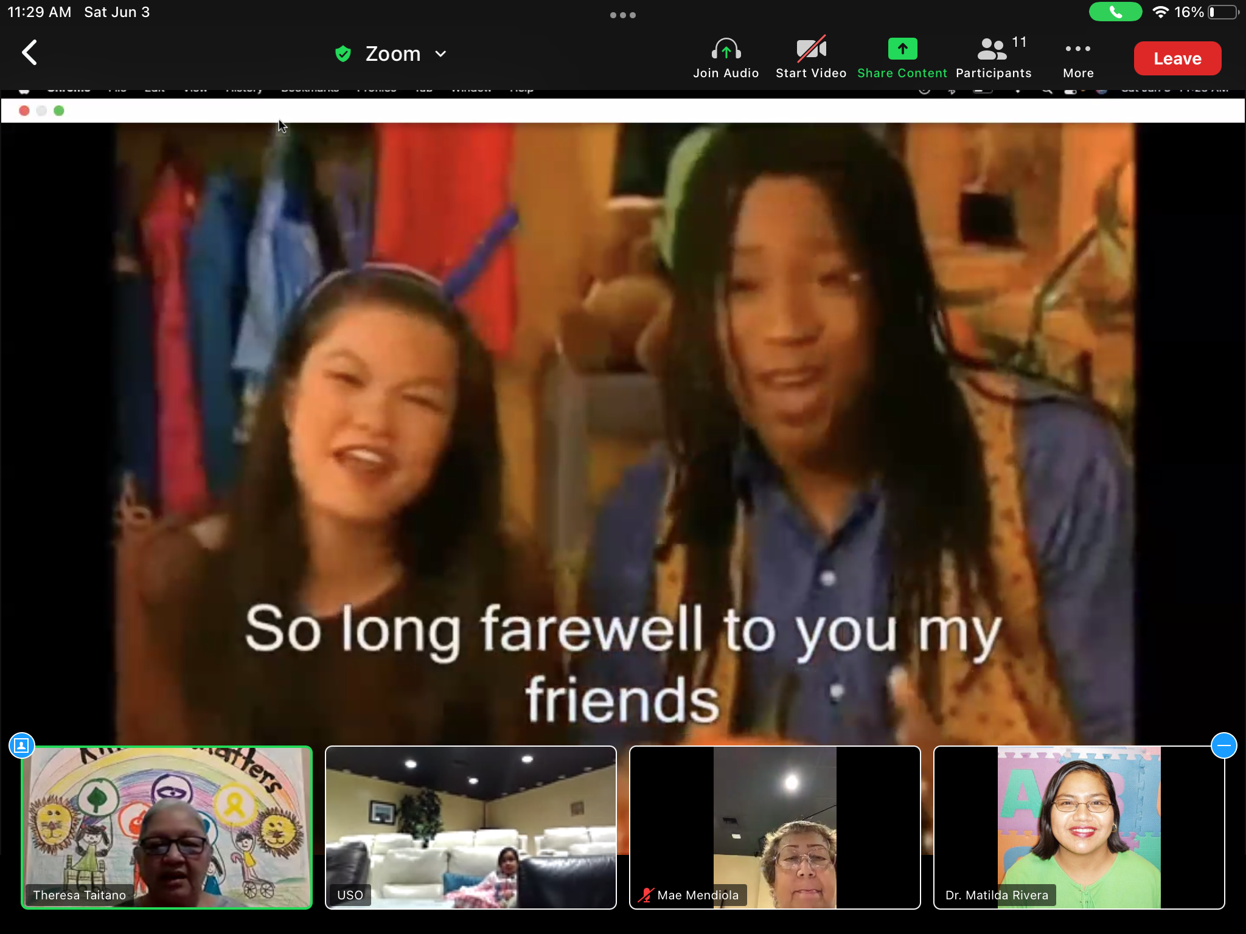Tap the battery 16% indicator

[1207, 12]
